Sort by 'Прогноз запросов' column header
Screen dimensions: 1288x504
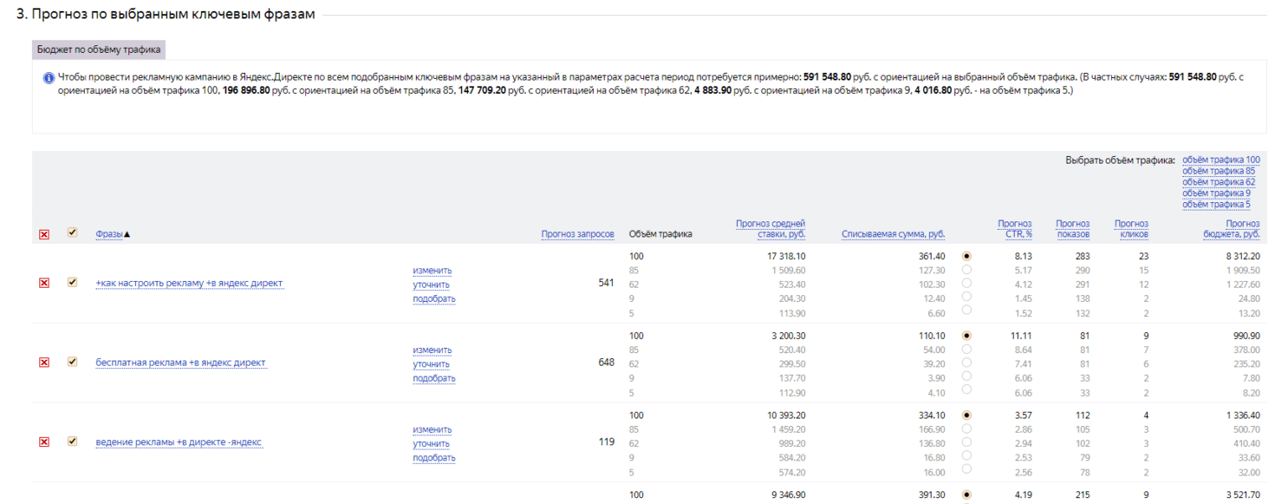577,234
